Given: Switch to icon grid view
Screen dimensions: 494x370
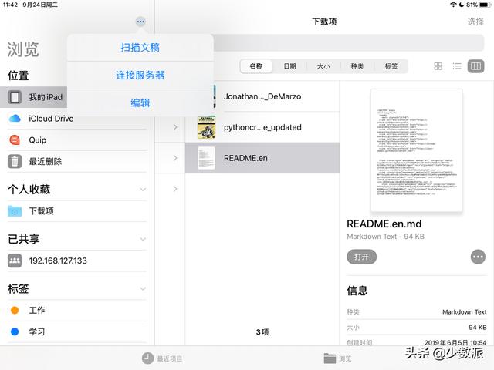Looking at the screenshot, I should coord(438,66).
